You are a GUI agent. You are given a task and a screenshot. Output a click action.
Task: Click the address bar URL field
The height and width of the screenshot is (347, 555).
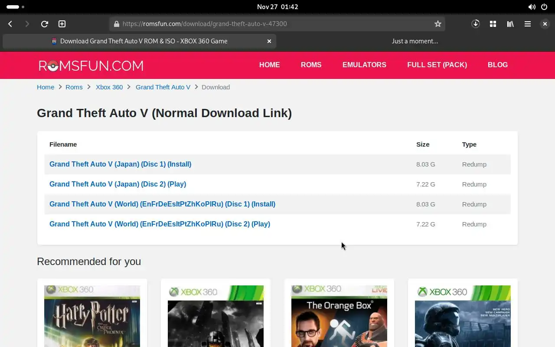coord(277,24)
